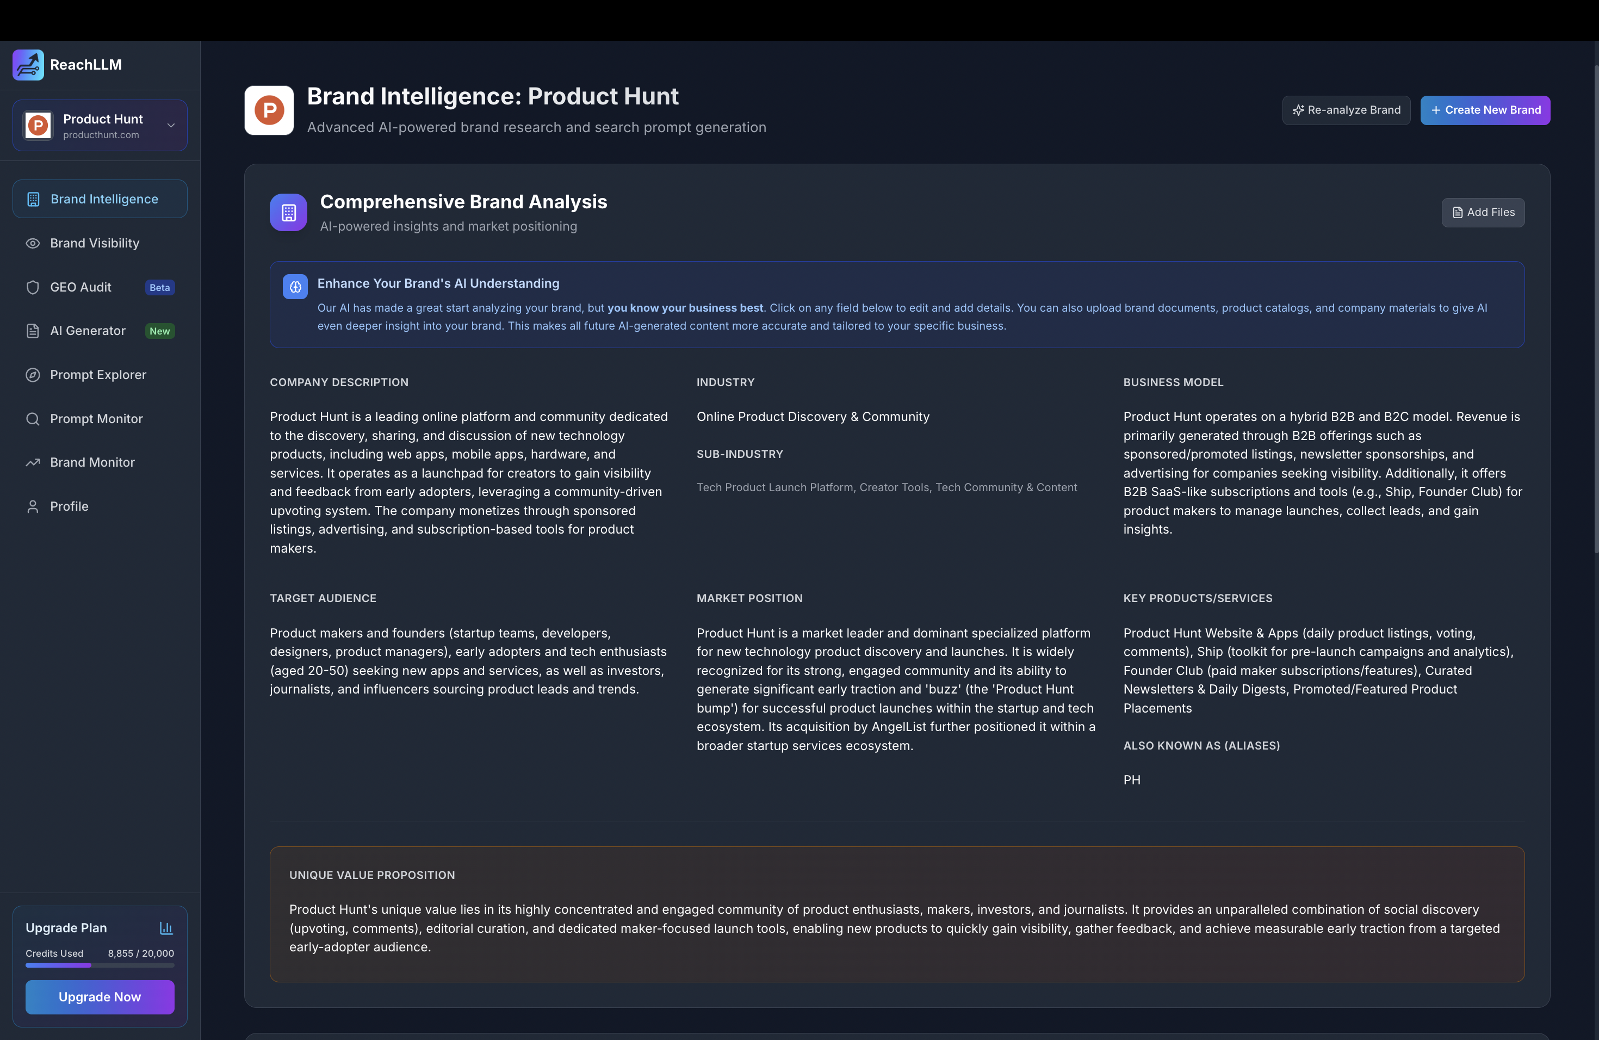Edit the Business Model description
Screen dimensions: 1599x1040
click(1323, 473)
